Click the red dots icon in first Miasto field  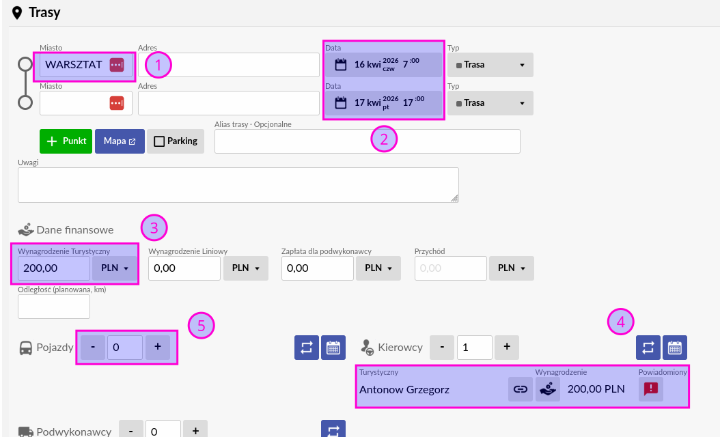[117, 65]
